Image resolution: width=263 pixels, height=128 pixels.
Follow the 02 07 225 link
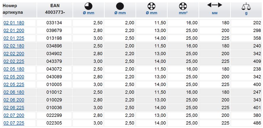14,123
